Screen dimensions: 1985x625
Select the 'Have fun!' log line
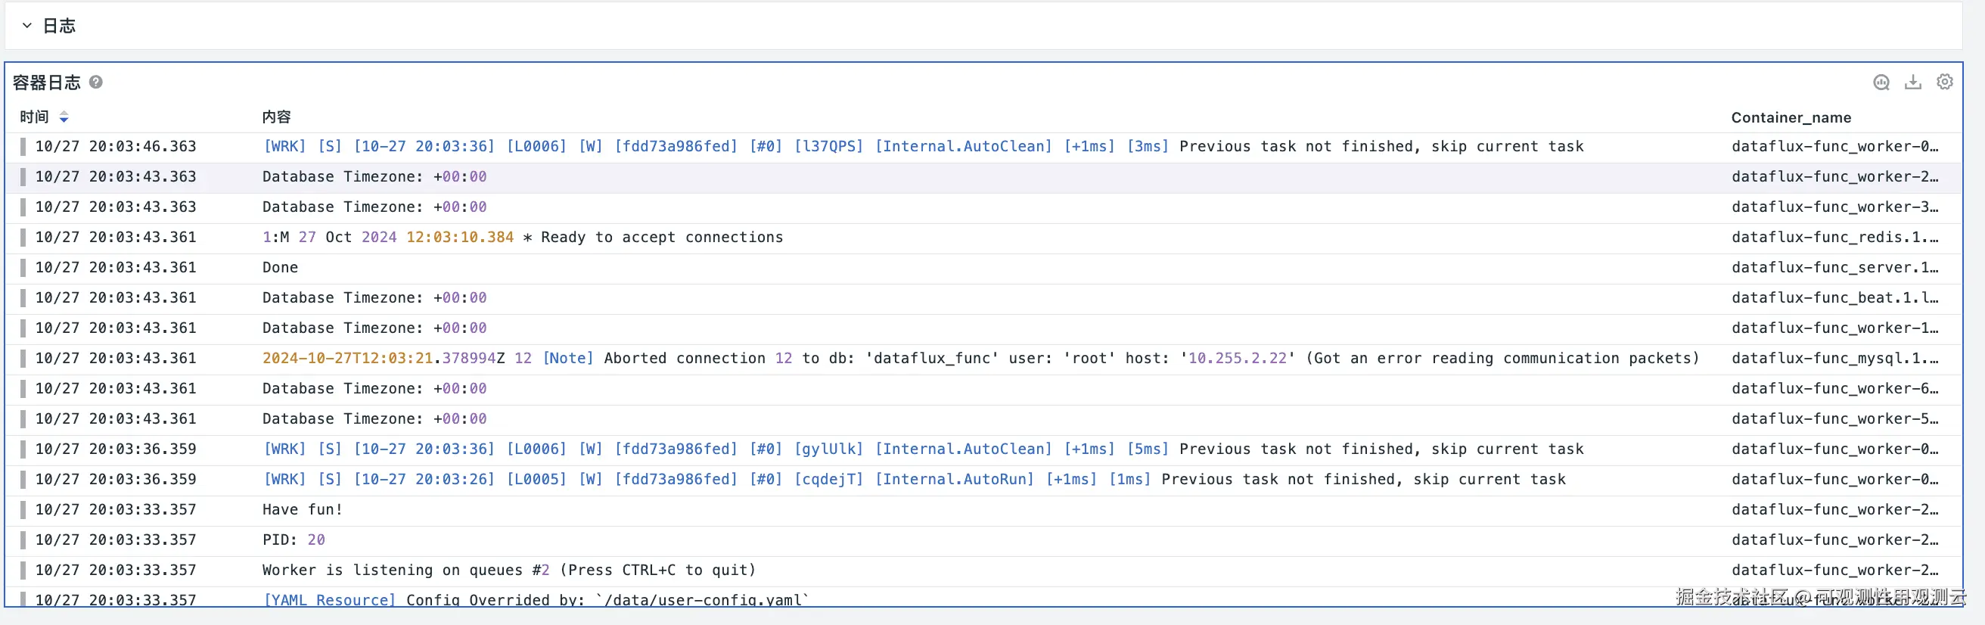click(x=302, y=509)
